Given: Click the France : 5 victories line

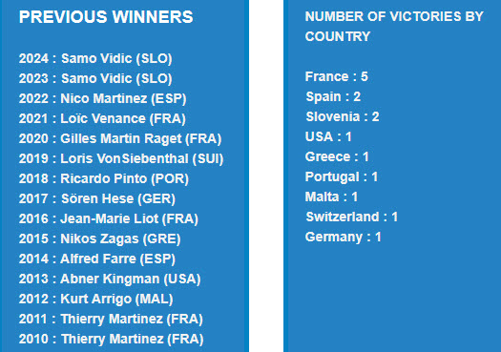Looking at the screenshot, I should (x=337, y=76).
